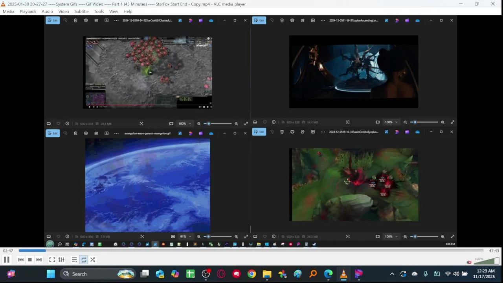Viewport: 503px width, 283px height.
Task: Open the Subtitle menu
Action: (x=81, y=11)
